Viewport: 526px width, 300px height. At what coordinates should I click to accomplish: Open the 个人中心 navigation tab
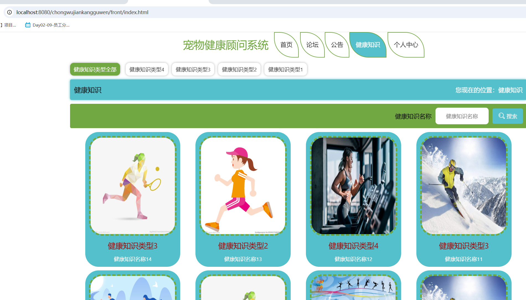pos(406,45)
